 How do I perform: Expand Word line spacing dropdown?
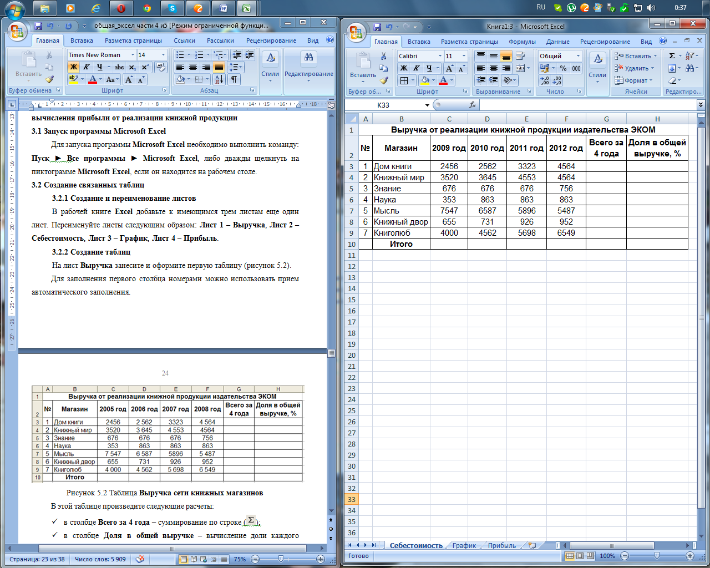pyautogui.click(x=240, y=67)
